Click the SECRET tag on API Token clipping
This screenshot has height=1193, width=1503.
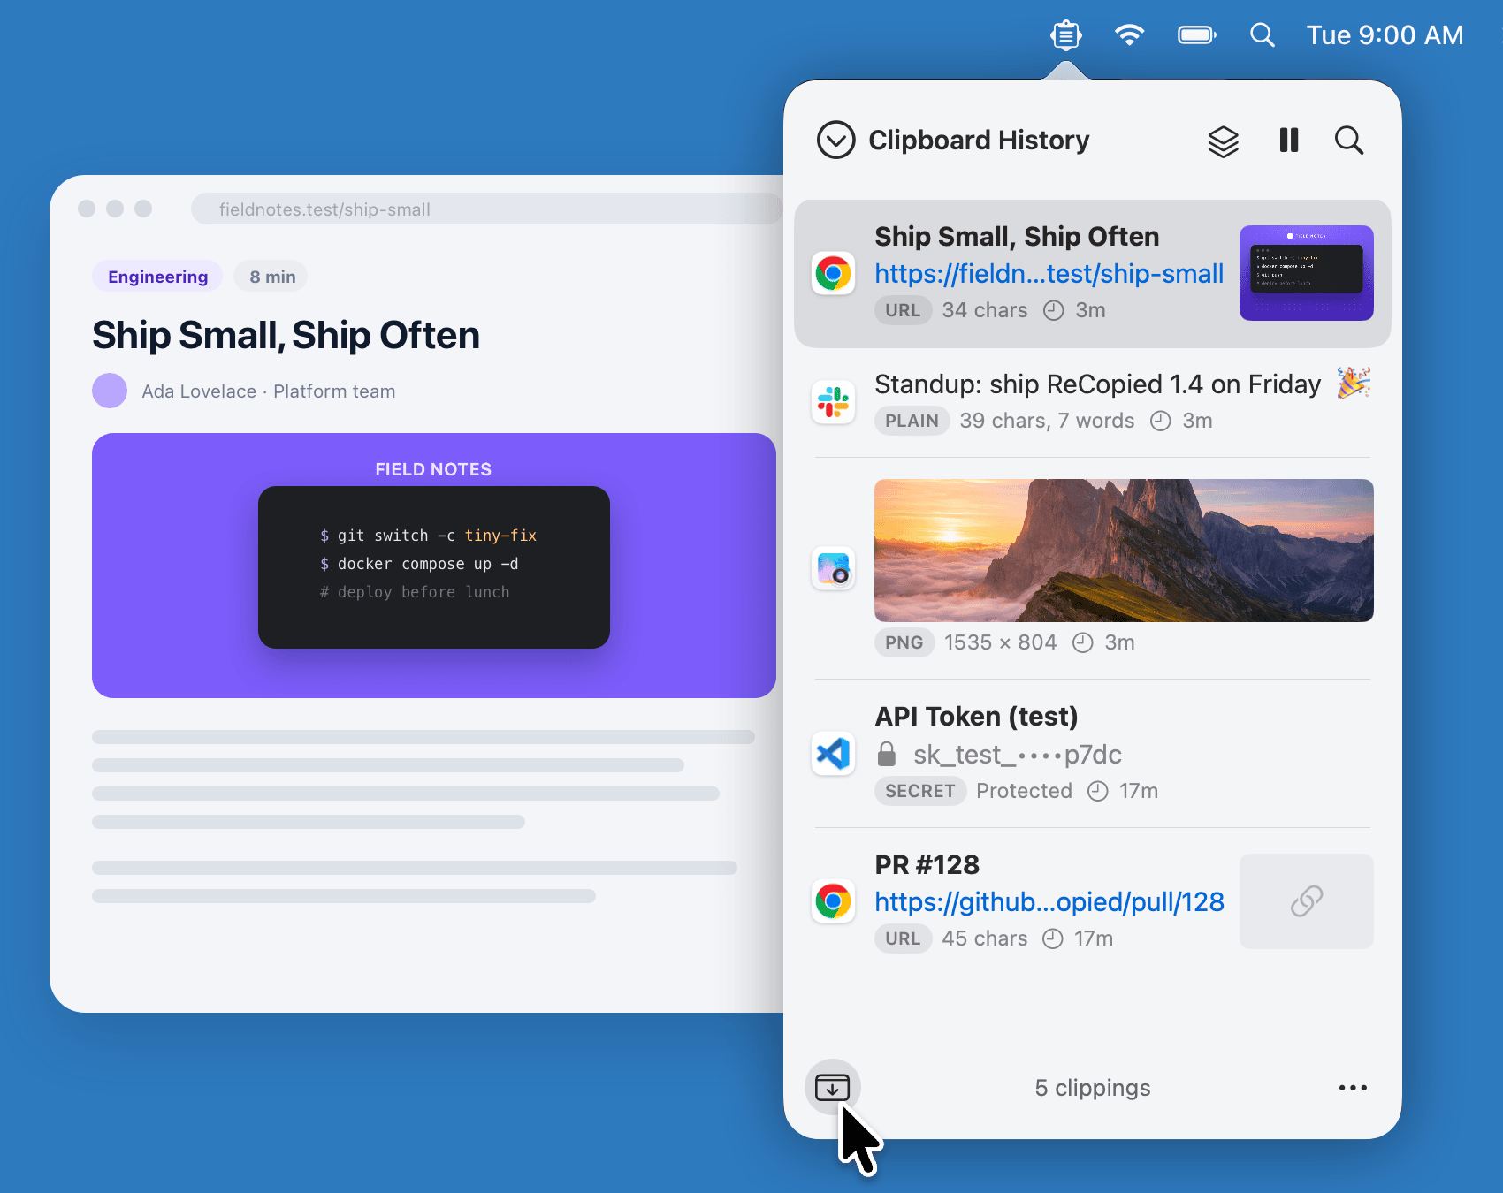click(x=919, y=791)
